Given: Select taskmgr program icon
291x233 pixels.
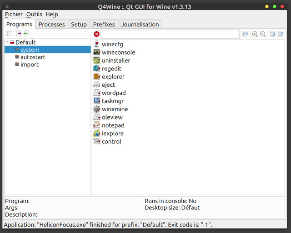Looking at the screenshot, I should point(96,101).
